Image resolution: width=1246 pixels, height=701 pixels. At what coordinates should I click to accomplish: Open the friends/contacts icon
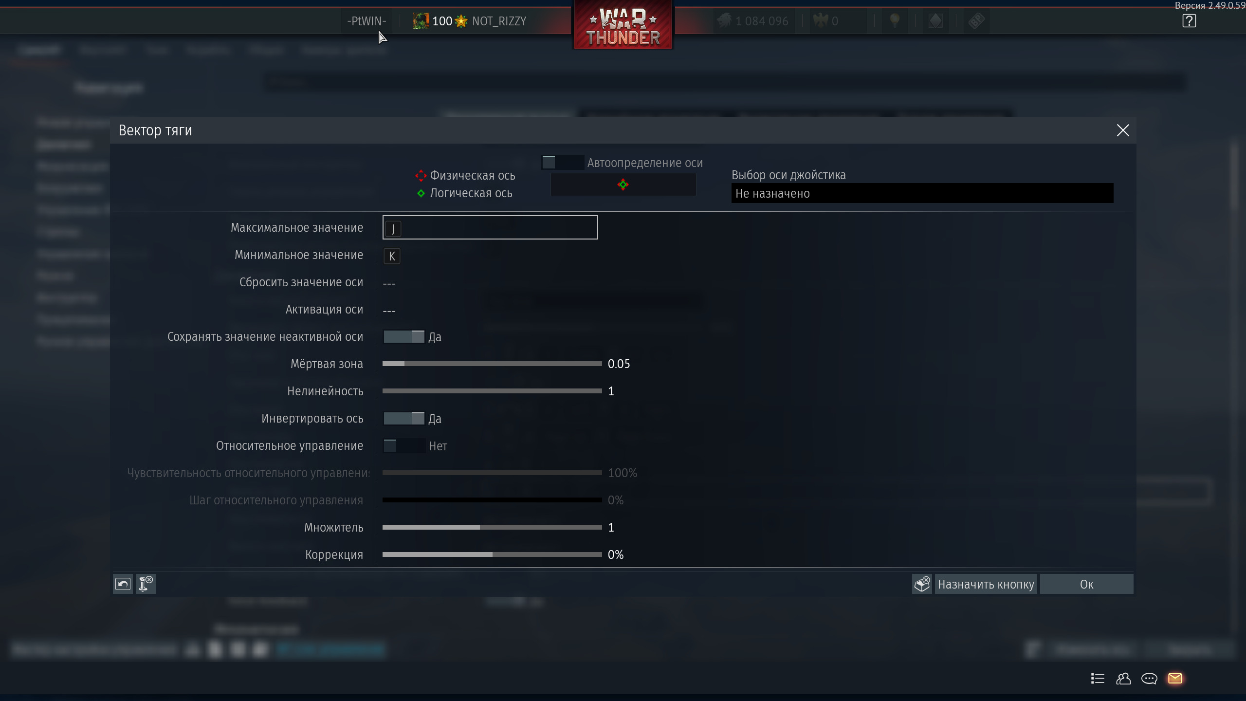pyautogui.click(x=1123, y=678)
